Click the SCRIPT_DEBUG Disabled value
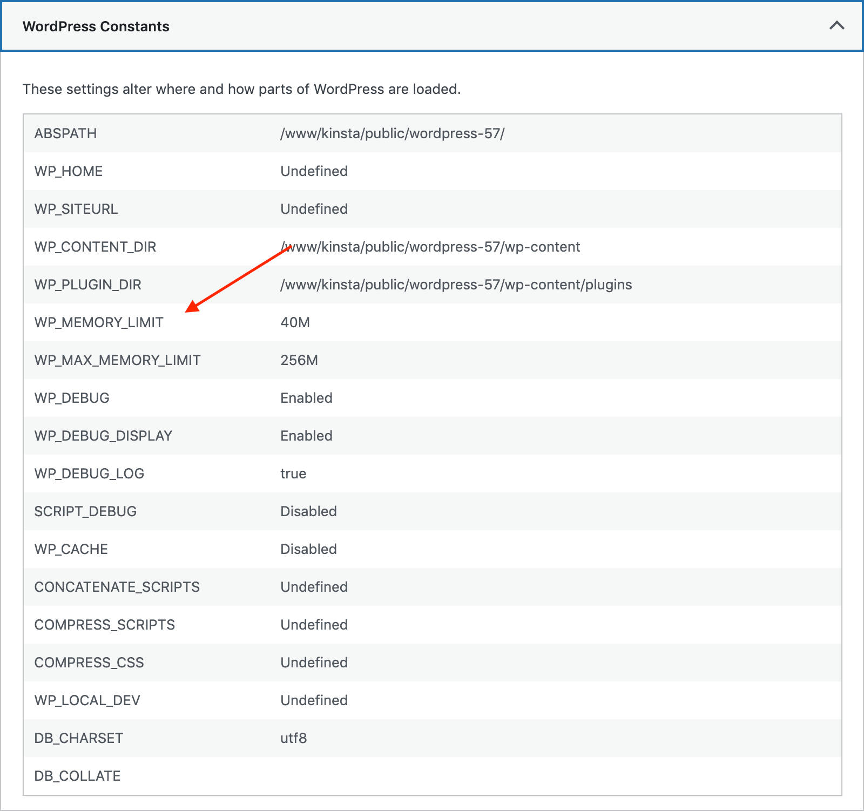 click(x=308, y=511)
